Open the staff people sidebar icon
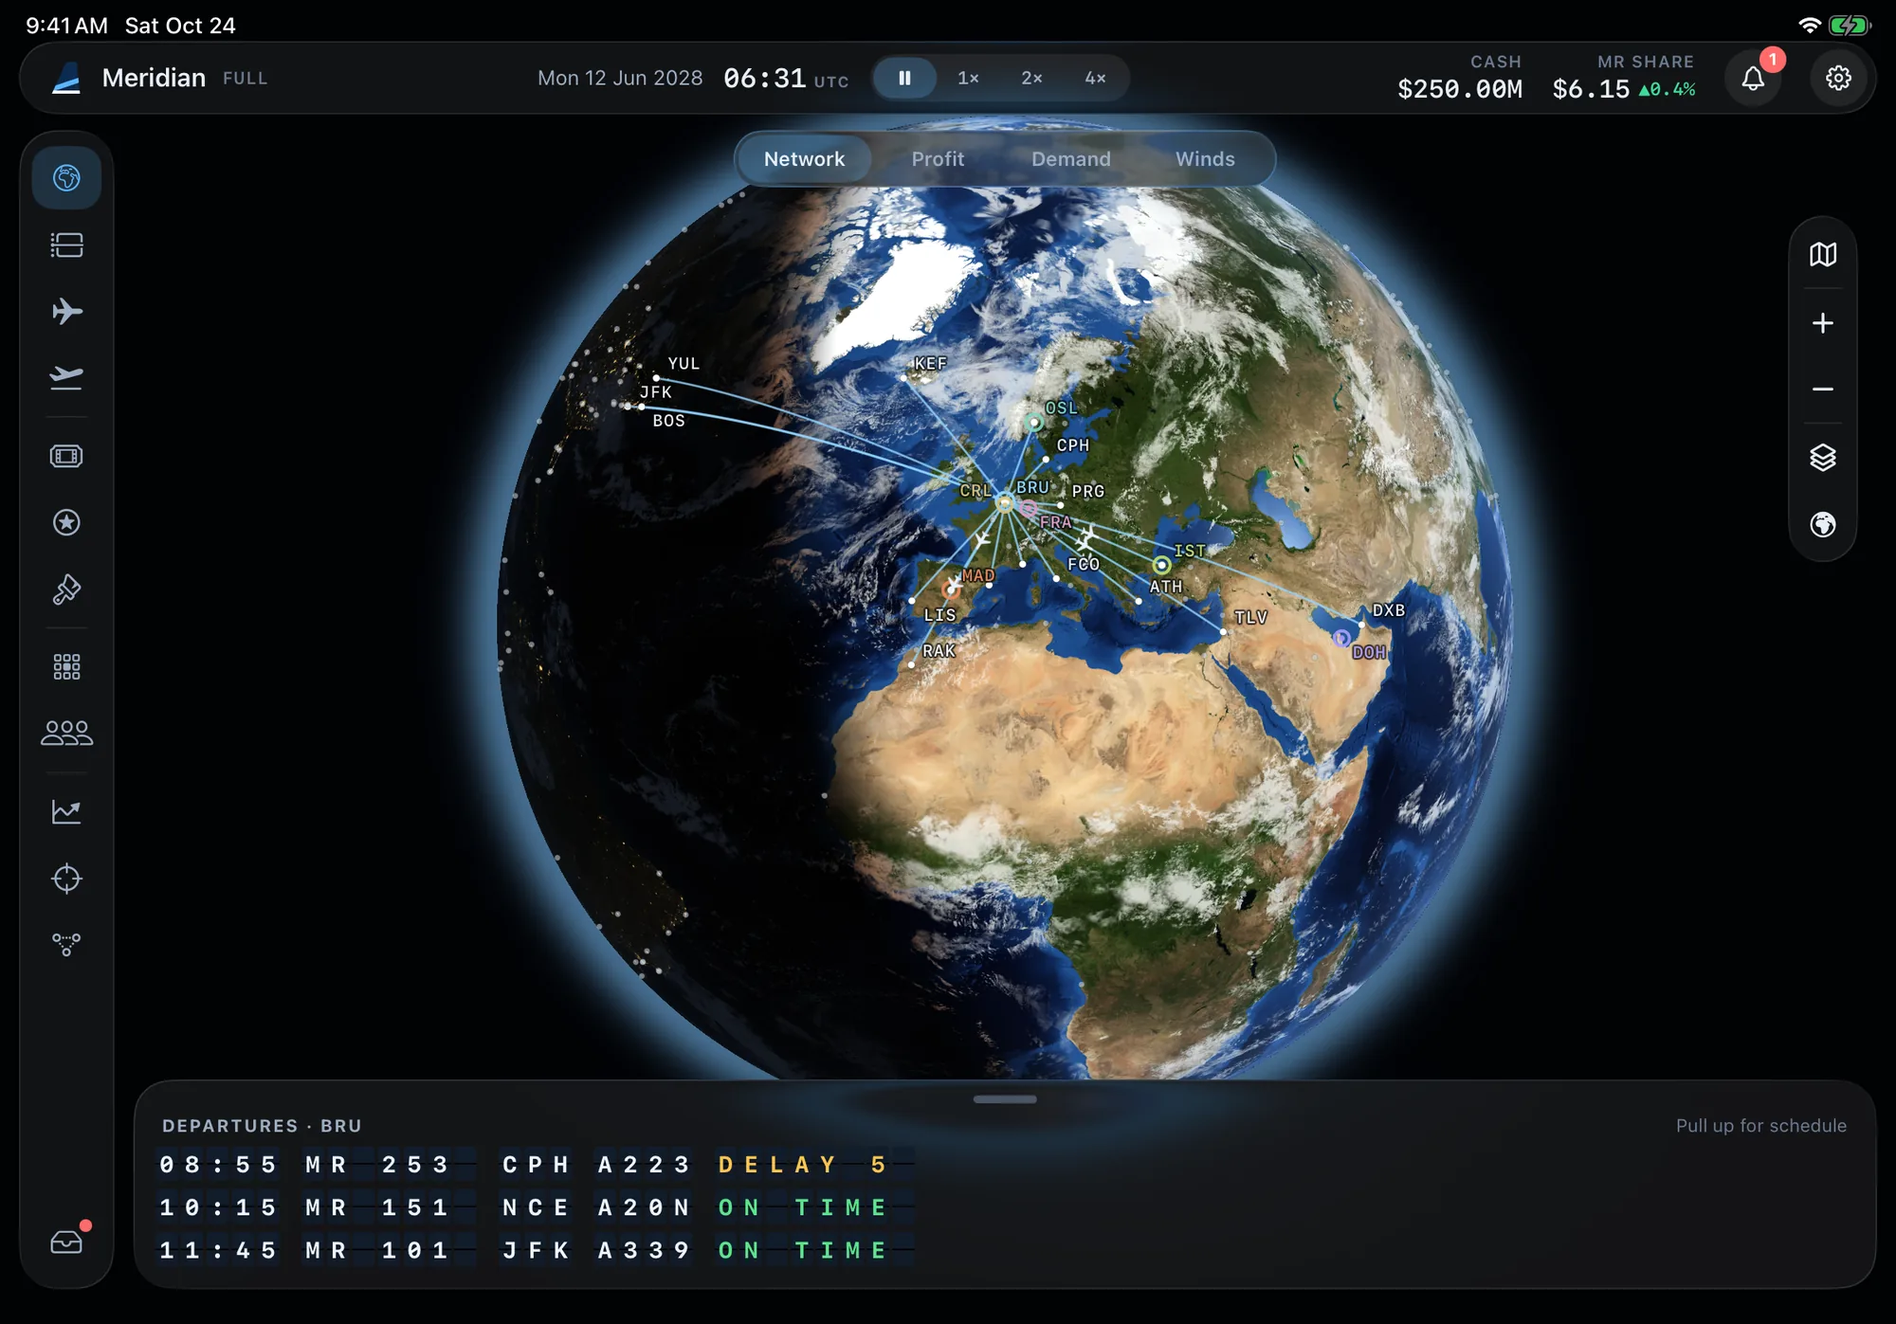This screenshot has width=1896, height=1324. click(x=66, y=733)
